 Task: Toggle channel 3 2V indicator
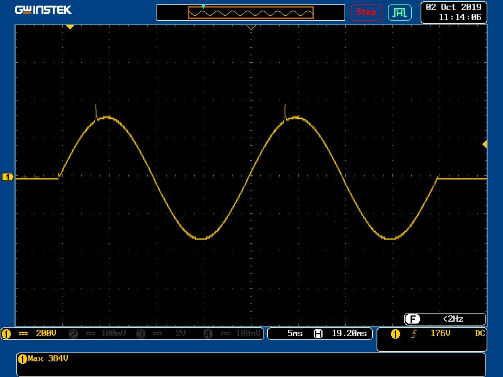click(163, 334)
